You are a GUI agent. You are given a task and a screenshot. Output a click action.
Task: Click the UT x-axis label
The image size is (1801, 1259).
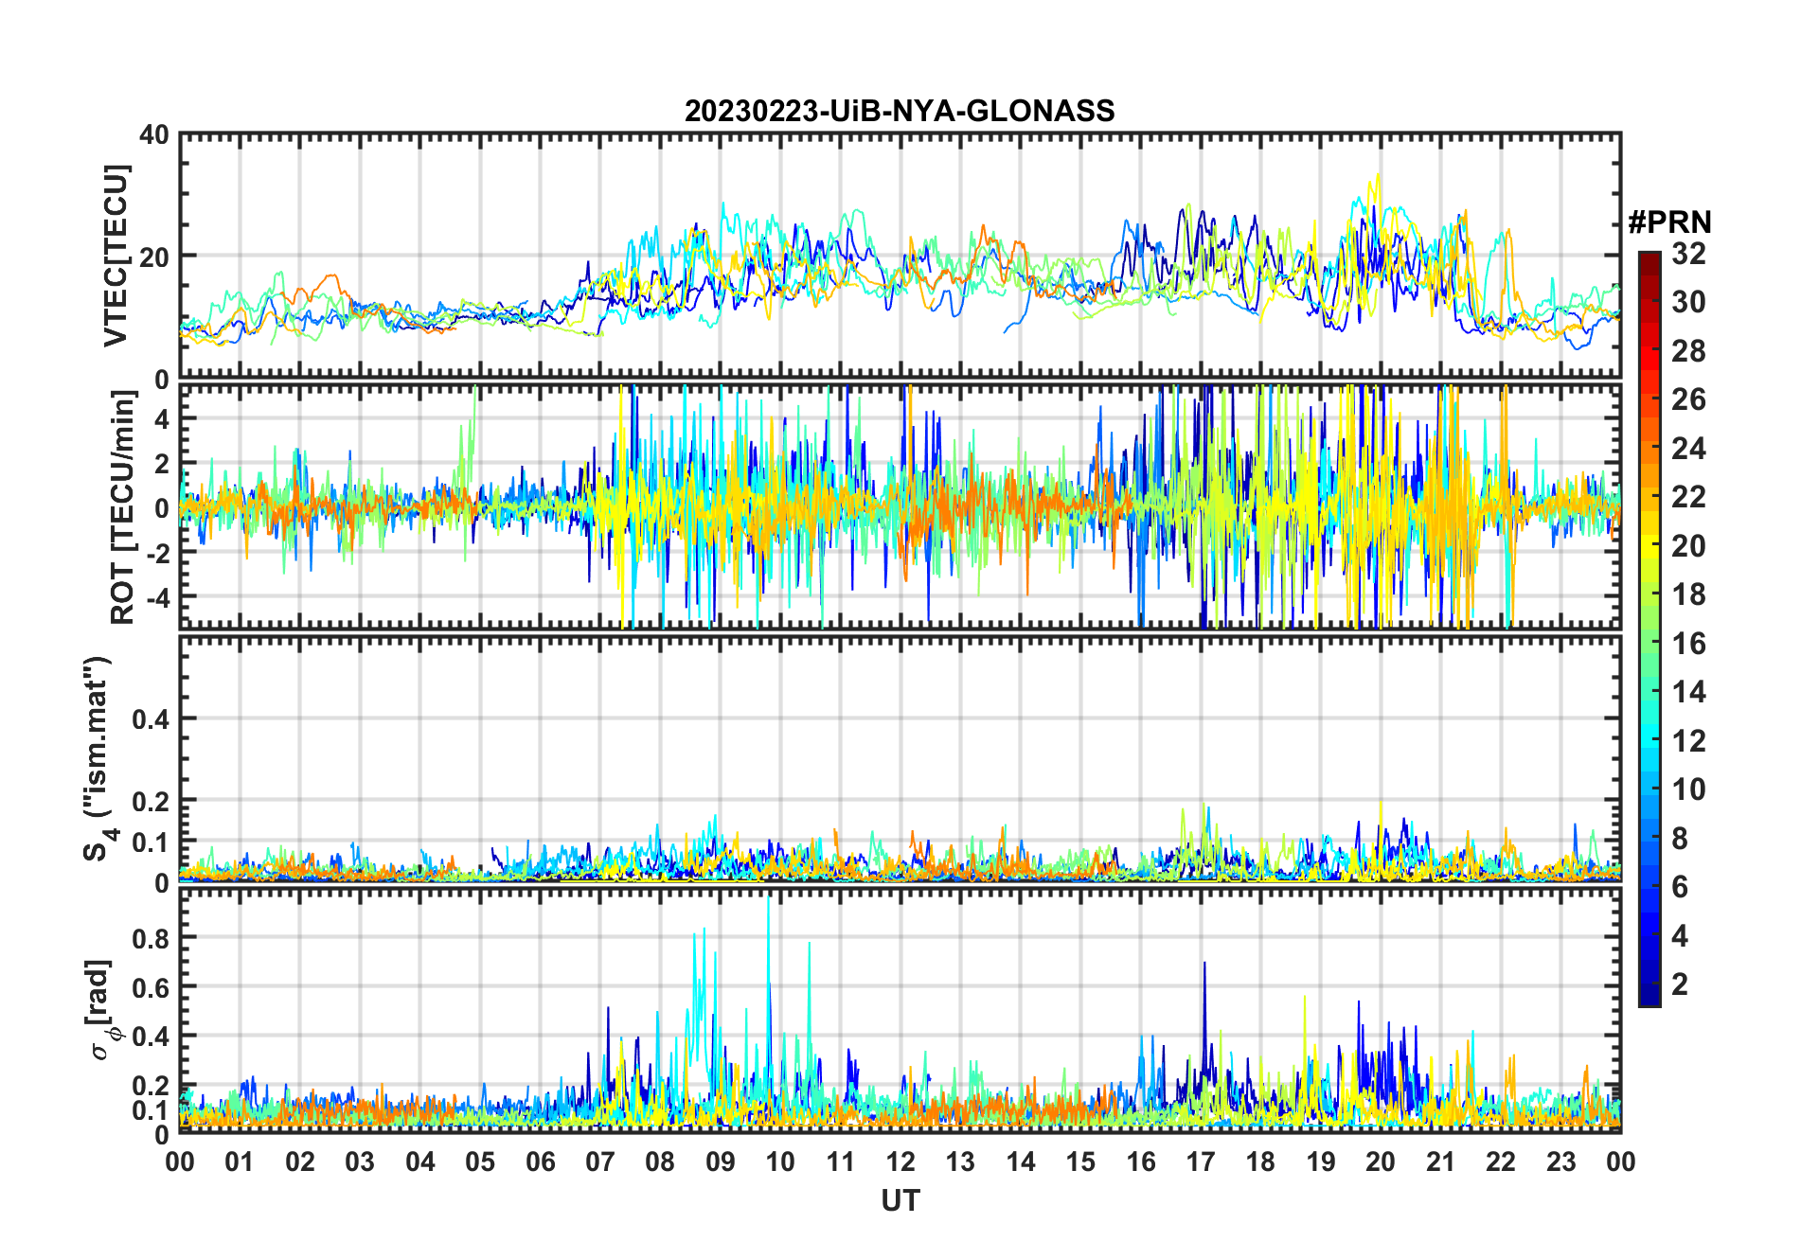tap(900, 1201)
